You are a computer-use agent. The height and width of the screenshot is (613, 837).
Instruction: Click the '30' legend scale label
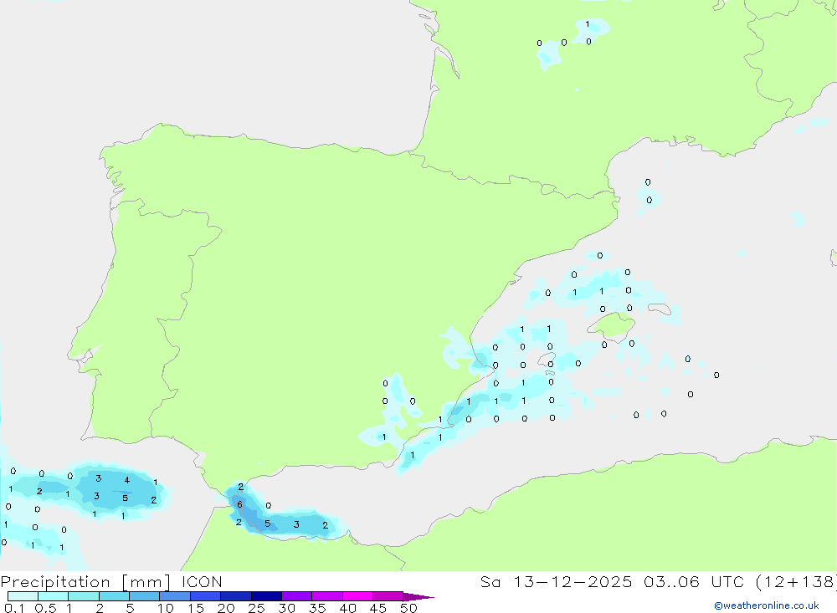click(x=287, y=608)
